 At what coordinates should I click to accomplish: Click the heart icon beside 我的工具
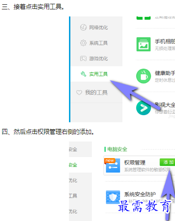pyautogui.click(x=79, y=93)
